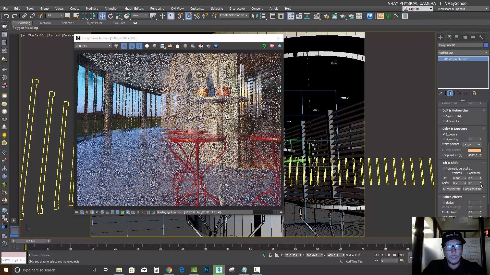Viewport: 490px width, 275px height.
Task: Click the green refresh render icon in frame buffer
Action: click(264, 46)
